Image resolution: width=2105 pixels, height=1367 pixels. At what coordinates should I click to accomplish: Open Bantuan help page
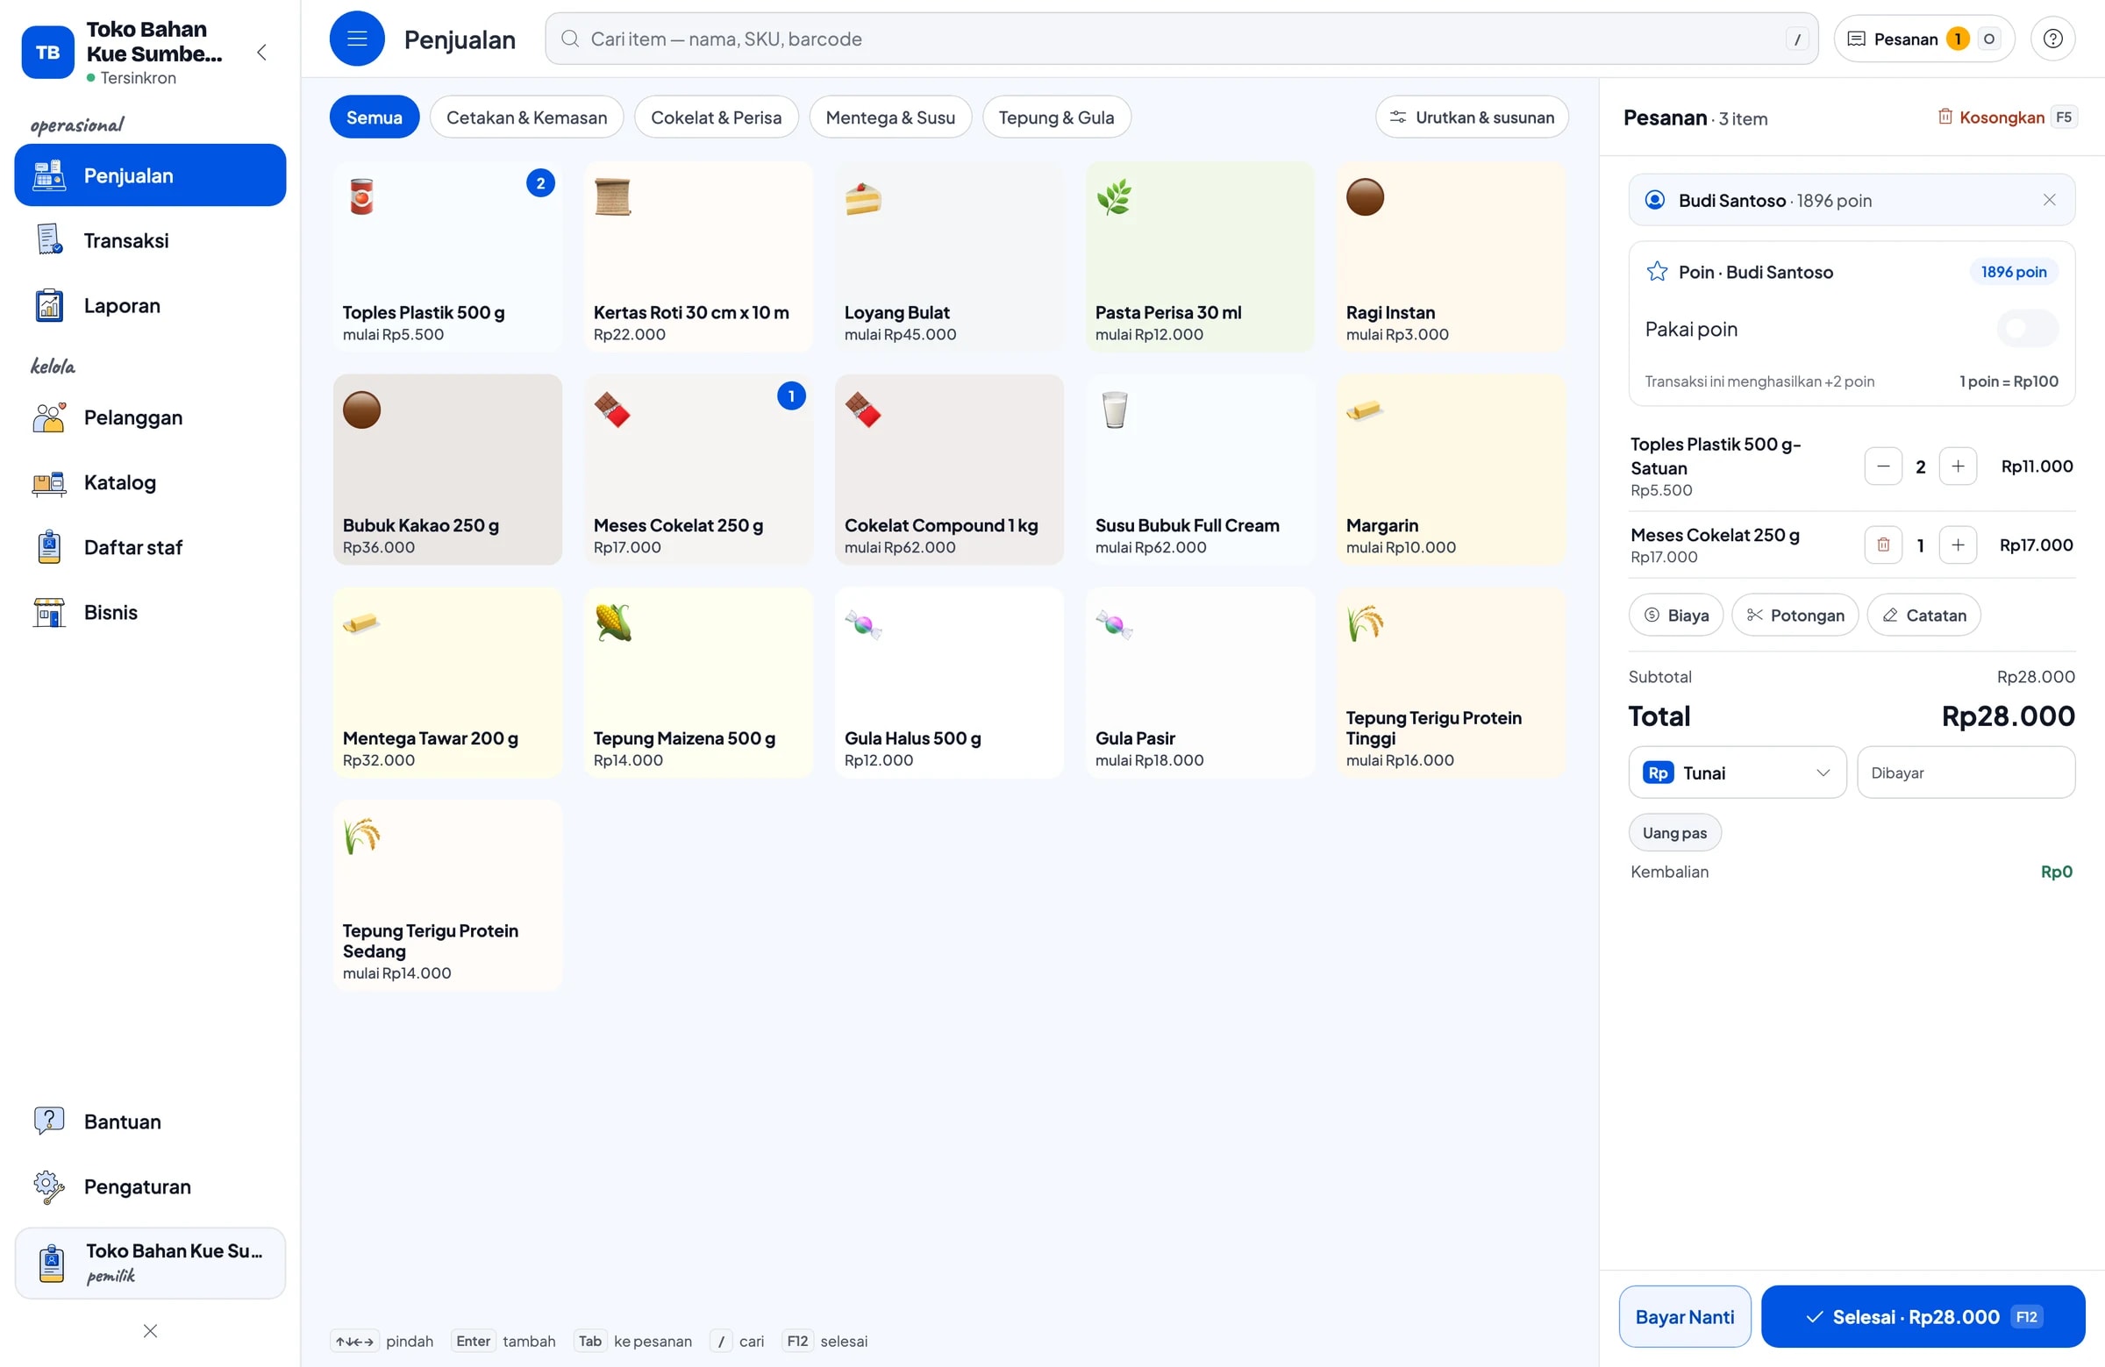pyautogui.click(x=150, y=1121)
